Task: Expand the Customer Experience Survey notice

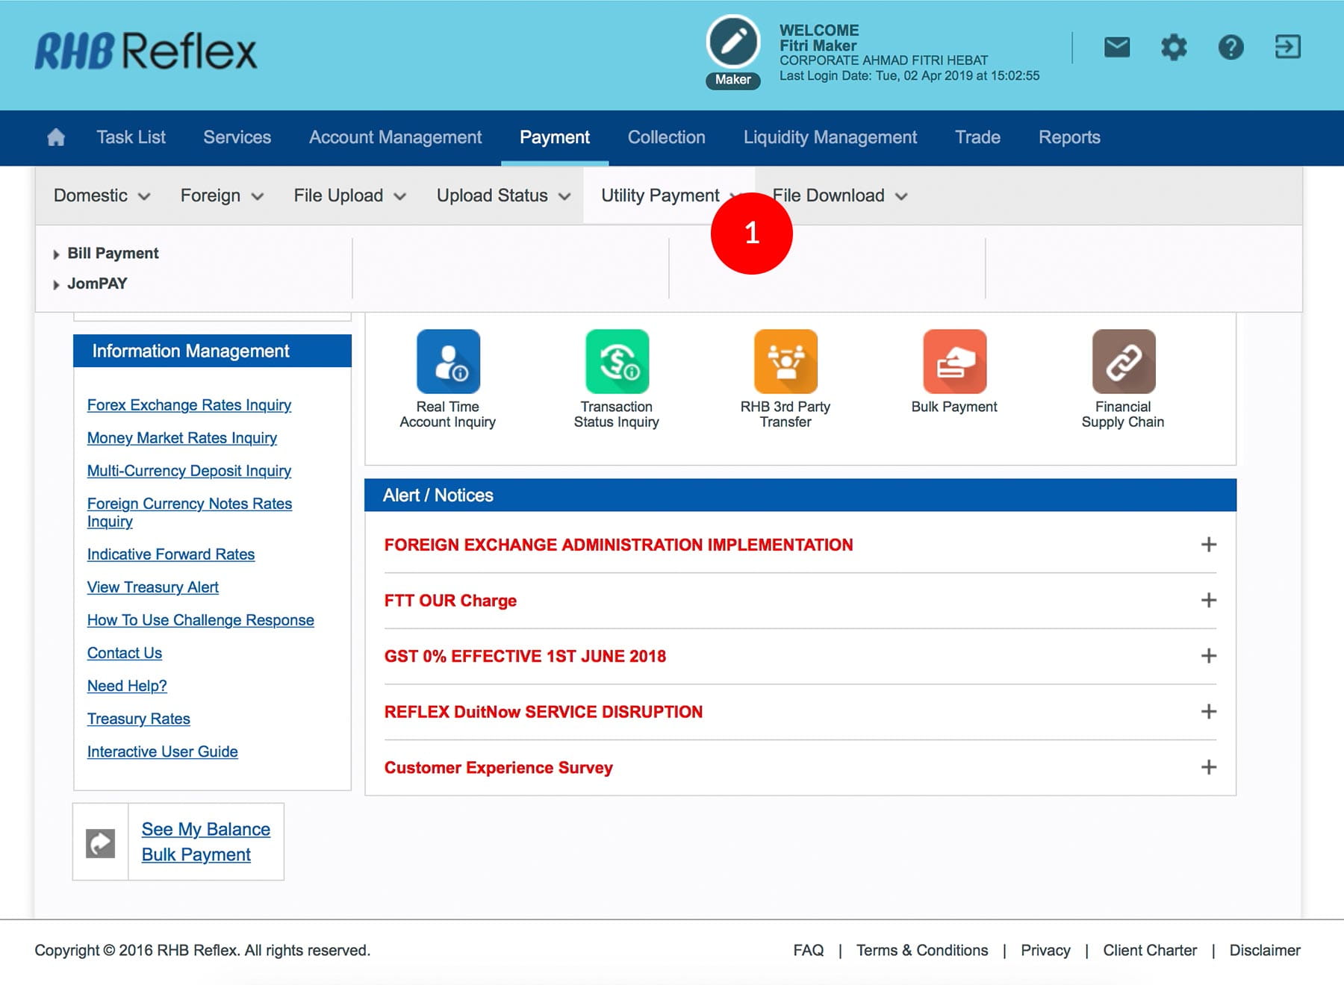Action: 1208,767
